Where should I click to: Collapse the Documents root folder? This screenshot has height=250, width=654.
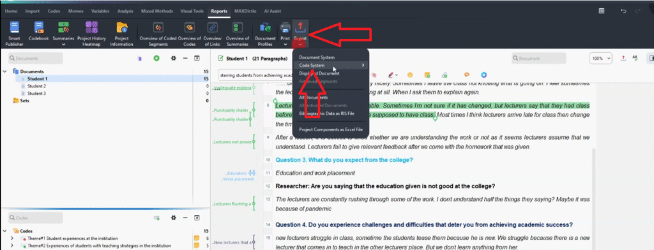point(5,71)
